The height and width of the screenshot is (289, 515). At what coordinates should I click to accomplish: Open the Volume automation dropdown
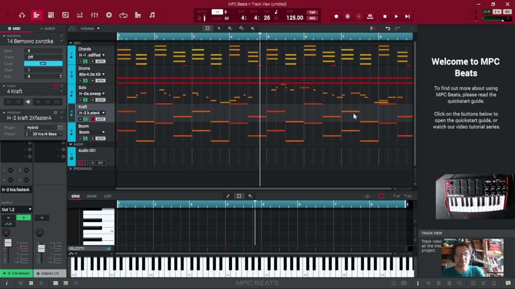click(90, 28)
